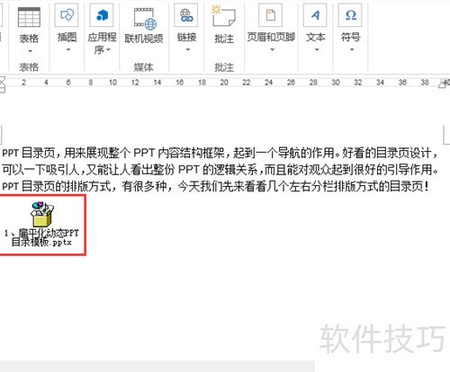Click the 表格 group label at ribbon bottom
Image resolution: width=450 pixels, height=372 pixels.
[x=29, y=67]
